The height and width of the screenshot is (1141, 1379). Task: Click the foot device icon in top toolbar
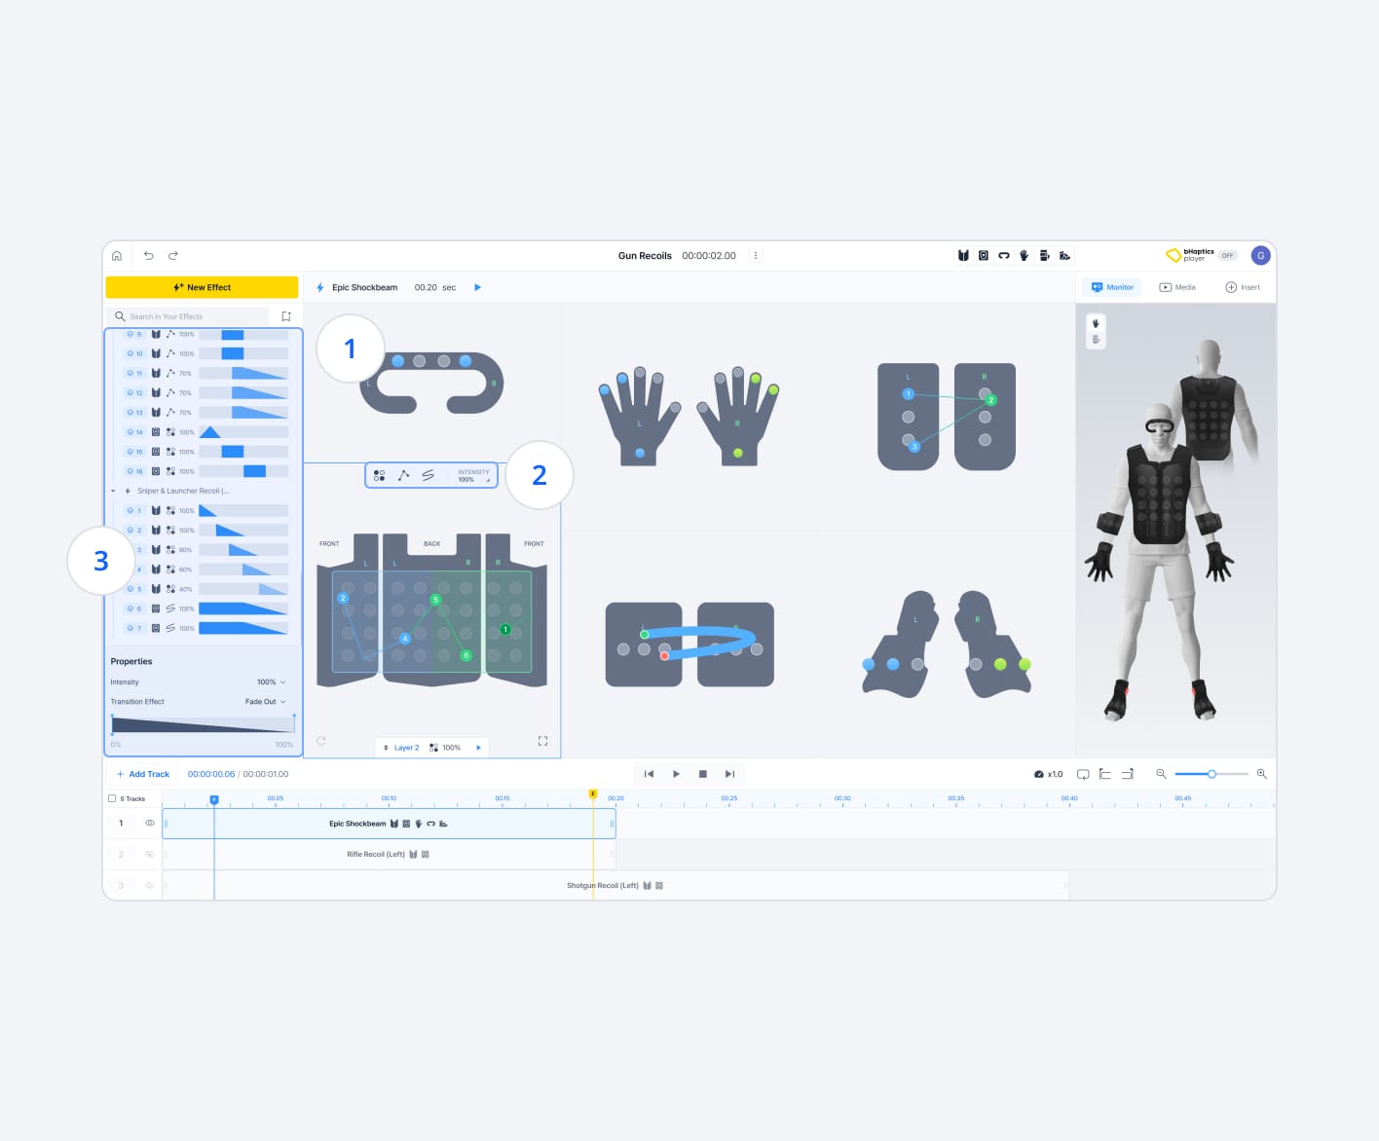point(1064,255)
